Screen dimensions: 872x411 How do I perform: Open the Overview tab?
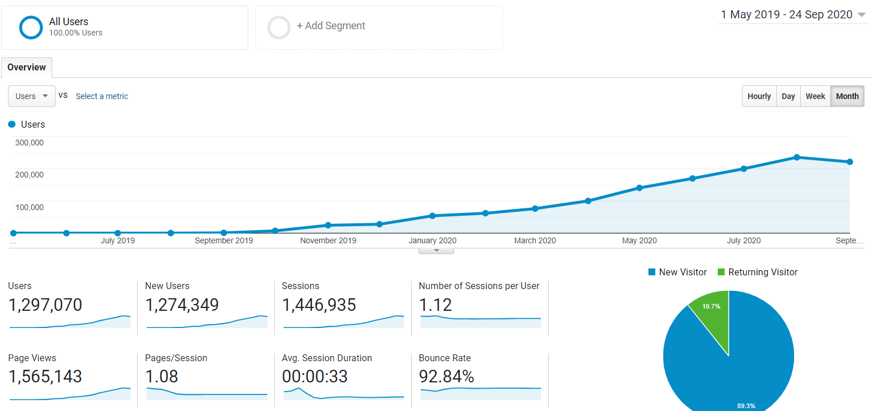tap(27, 67)
